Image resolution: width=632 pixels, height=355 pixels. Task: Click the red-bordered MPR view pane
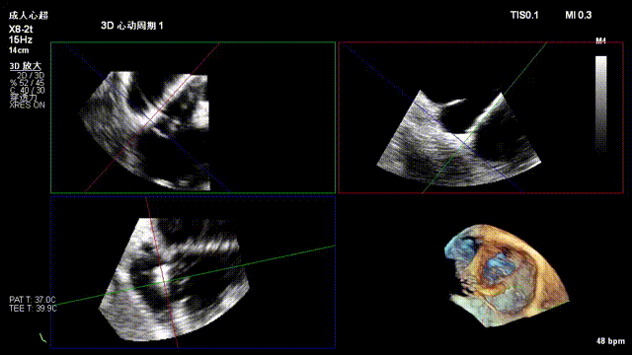click(x=481, y=117)
